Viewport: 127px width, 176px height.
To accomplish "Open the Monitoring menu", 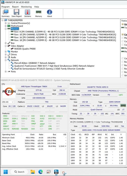I will point(26,7).
